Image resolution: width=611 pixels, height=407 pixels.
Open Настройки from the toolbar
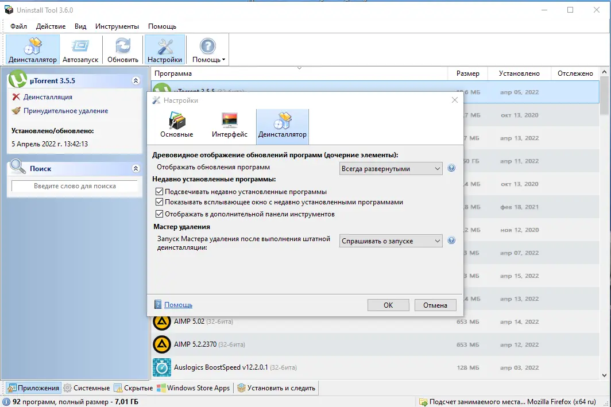tap(164, 49)
